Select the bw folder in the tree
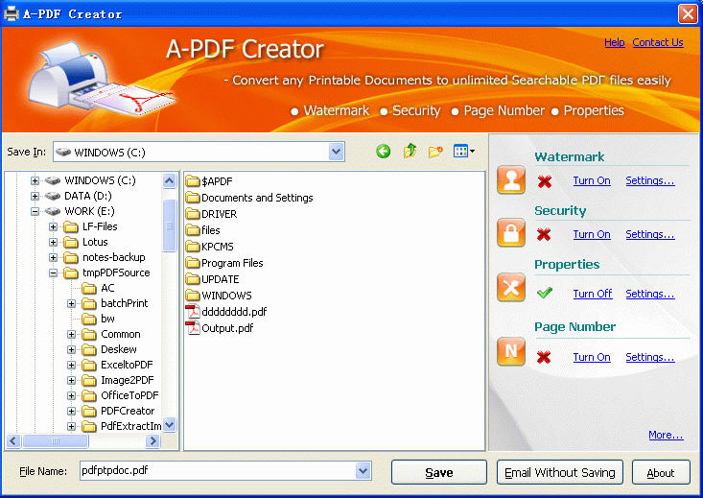 click(x=99, y=319)
